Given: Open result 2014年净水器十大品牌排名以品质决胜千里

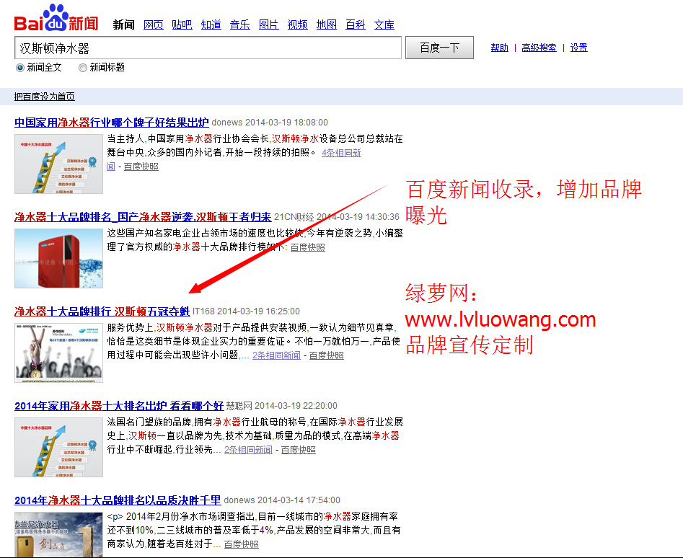Looking at the screenshot, I should pyautogui.click(x=118, y=500).
